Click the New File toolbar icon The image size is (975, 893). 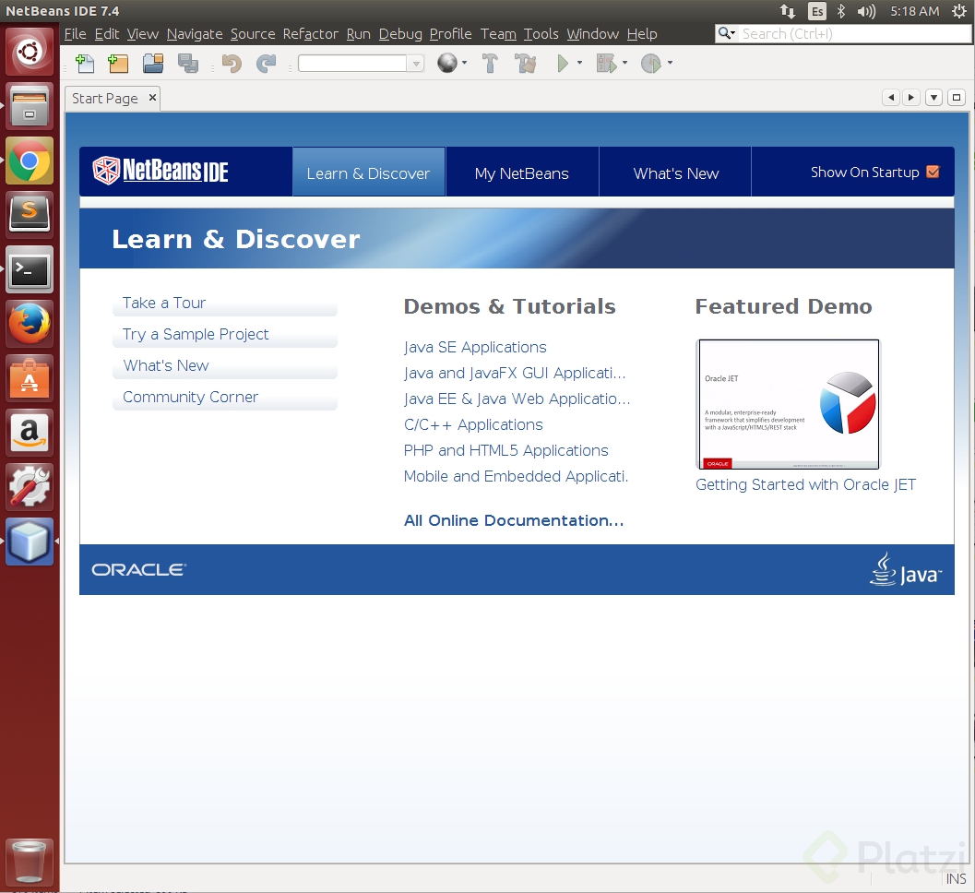pyautogui.click(x=85, y=64)
